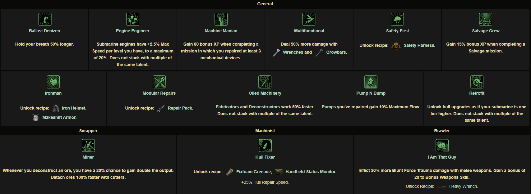The height and width of the screenshot is (194, 531).
Task: Follow the Repair Pack link
Action: (x=180, y=108)
